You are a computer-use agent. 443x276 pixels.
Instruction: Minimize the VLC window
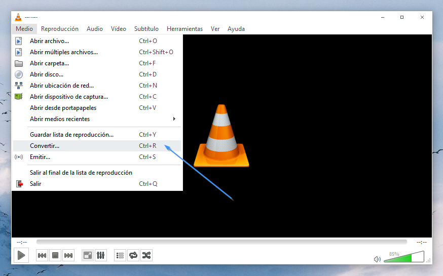click(383, 17)
